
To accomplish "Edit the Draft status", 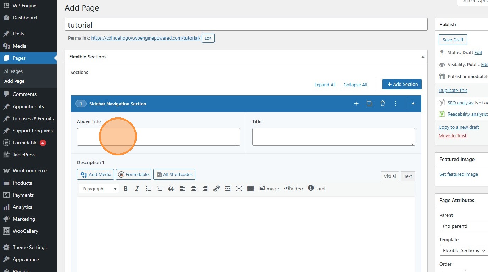I will coord(478,52).
